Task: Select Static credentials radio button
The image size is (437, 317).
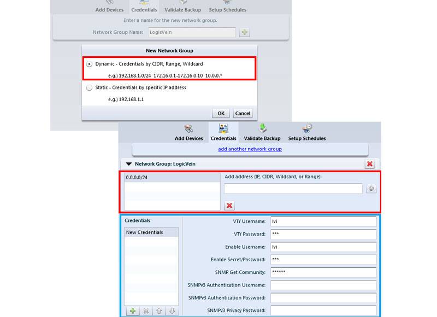Action: (90, 87)
